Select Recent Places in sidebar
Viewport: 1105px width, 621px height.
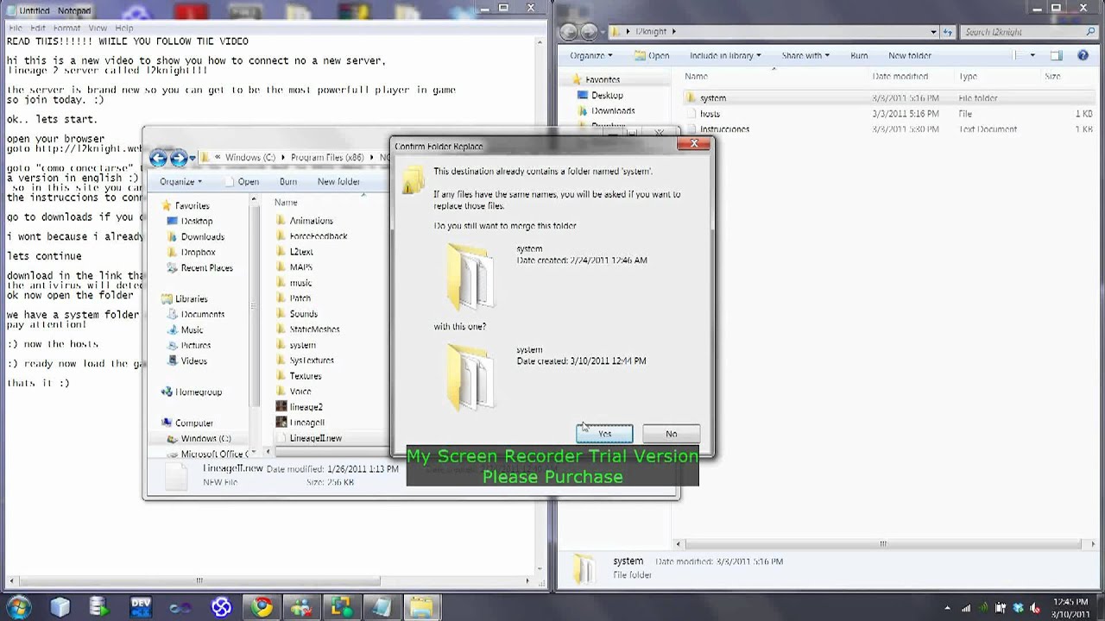click(x=206, y=267)
